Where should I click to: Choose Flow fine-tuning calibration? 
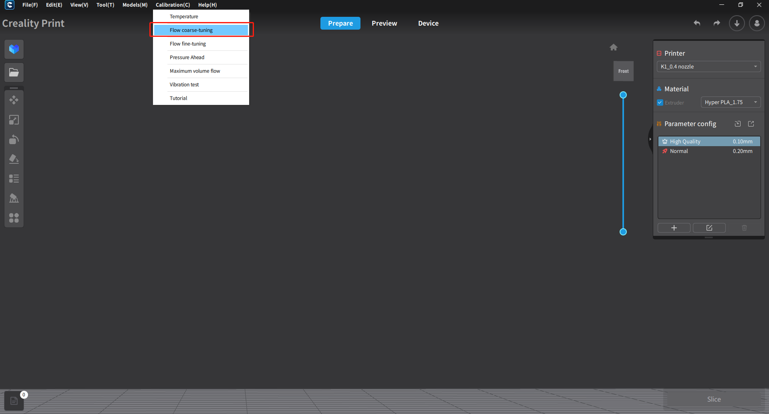click(x=201, y=44)
